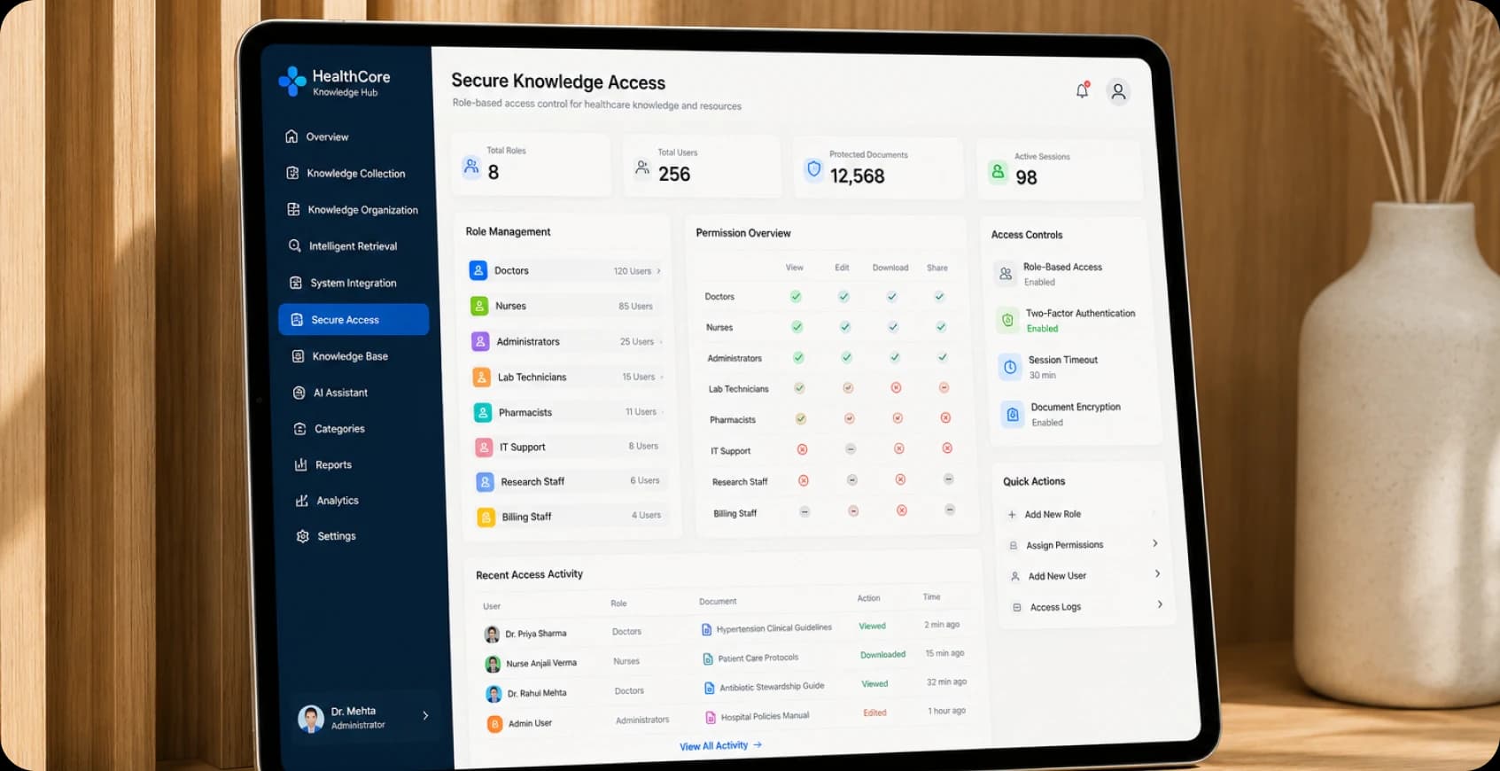Click the HealthCore logo icon
Viewport: 1500px width, 771px height.
(291, 82)
